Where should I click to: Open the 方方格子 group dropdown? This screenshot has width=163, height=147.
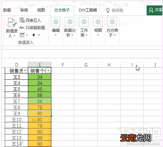point(115,35)
